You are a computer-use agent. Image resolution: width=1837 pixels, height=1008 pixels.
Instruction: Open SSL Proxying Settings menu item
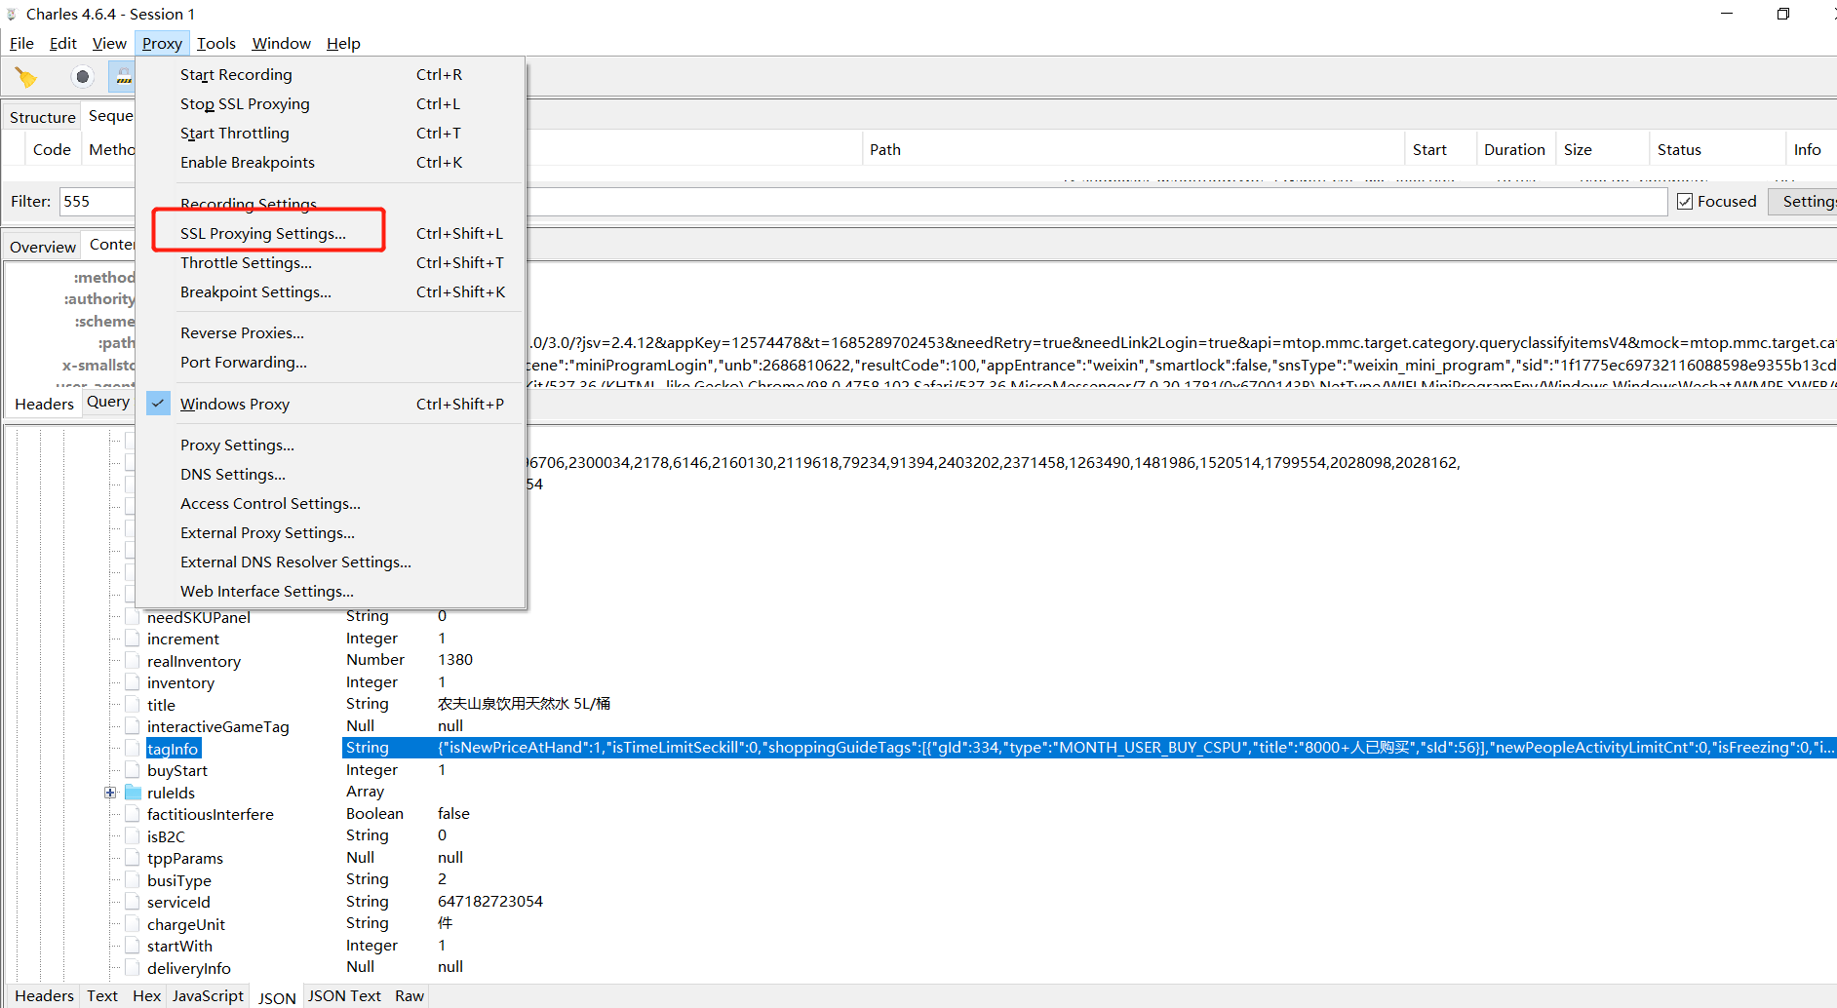(x=263, y=234)
